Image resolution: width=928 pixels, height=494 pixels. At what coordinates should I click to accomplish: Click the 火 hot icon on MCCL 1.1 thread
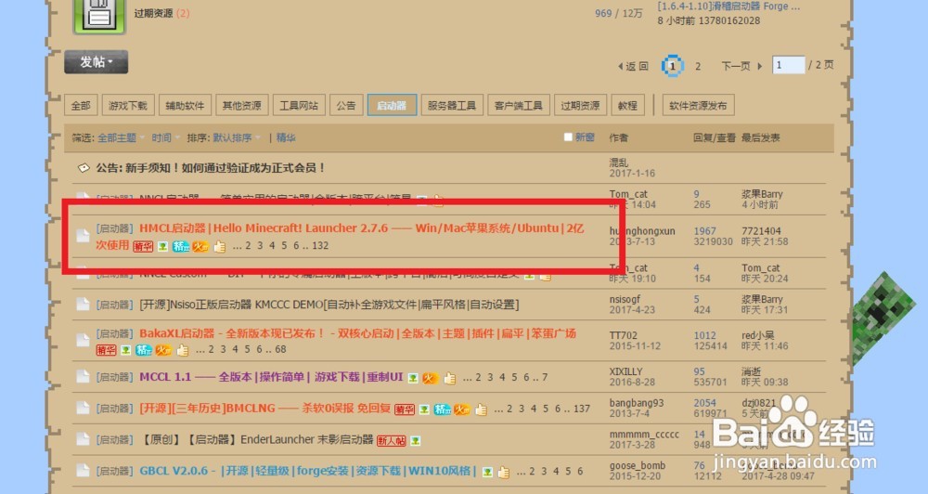pyautogui.click(x=430, y=378)
